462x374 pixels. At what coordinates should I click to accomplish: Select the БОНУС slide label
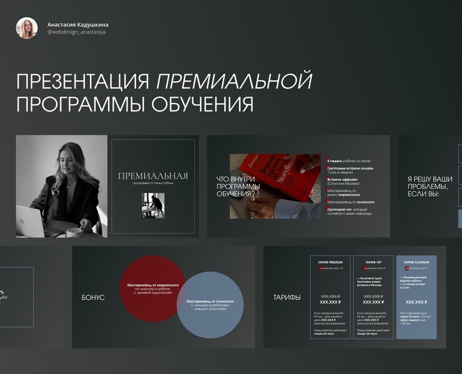[x=93, y=297]
